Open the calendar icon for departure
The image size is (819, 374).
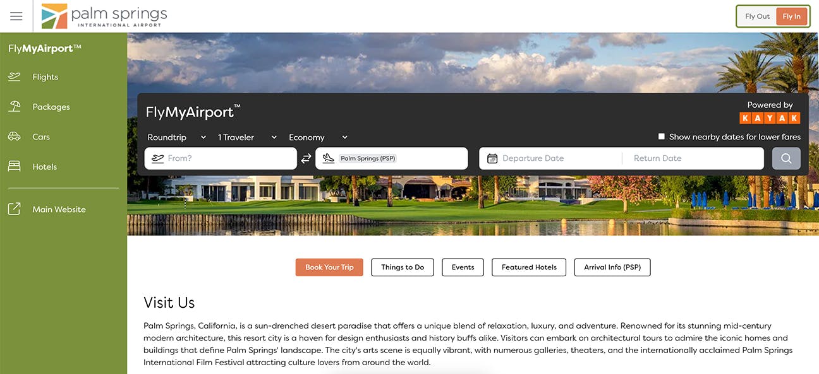click(x=492, y=158)
